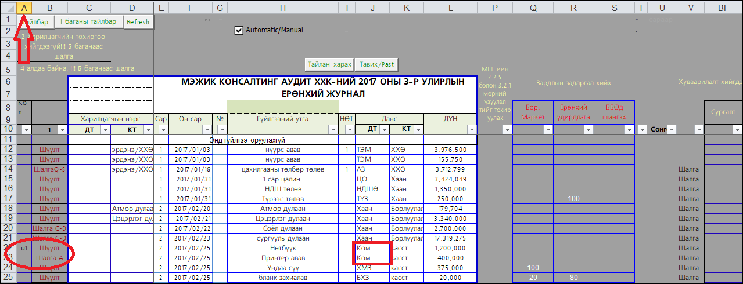
Task: Open filter arrow for column A
Action: [26, 130]
